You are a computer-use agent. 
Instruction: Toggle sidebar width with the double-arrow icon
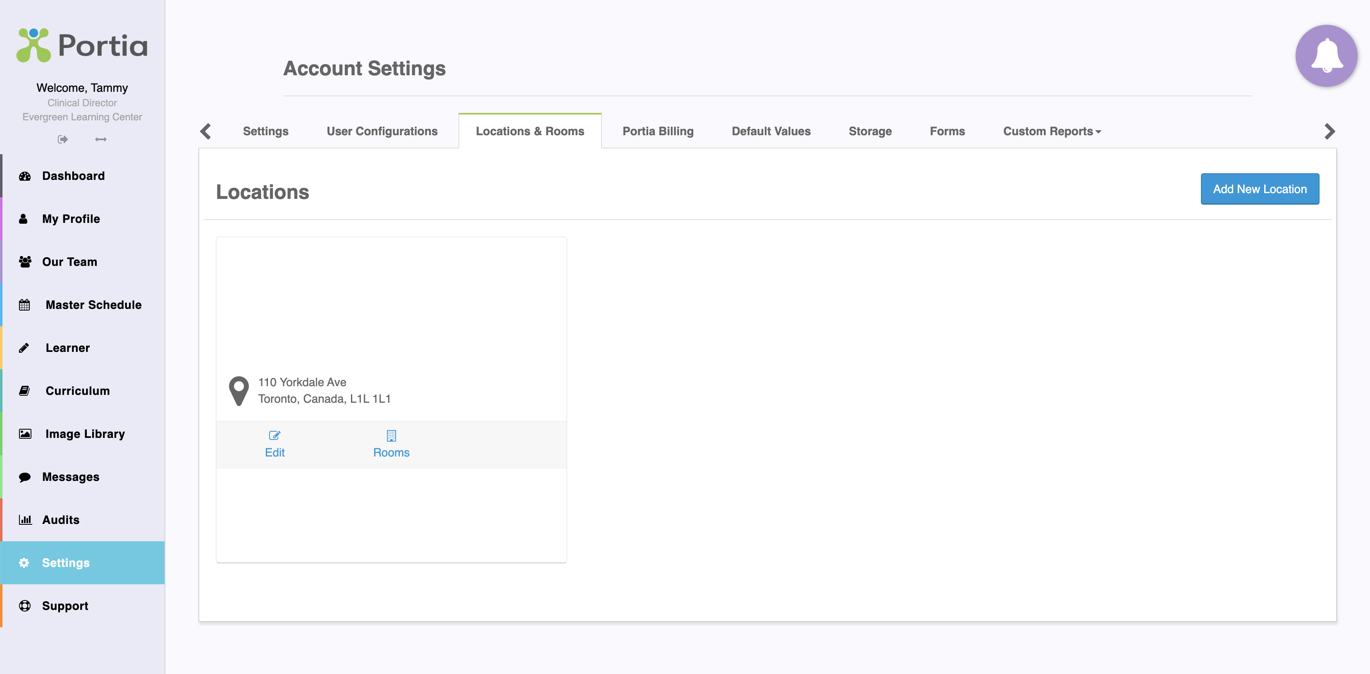pos(100,139)
